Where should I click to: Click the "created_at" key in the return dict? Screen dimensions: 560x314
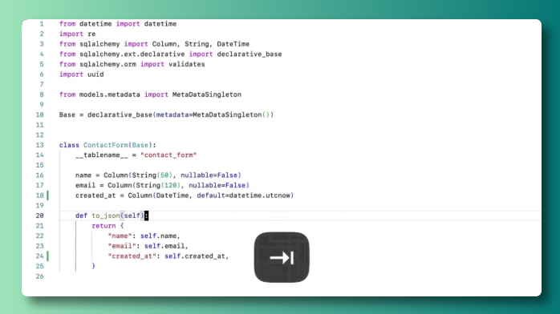(132, 256)
